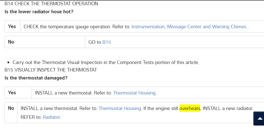
Task: Click the B14 CHECK THE THERMOSTAT OPERATION heading
Action: (x=51, y=4)
